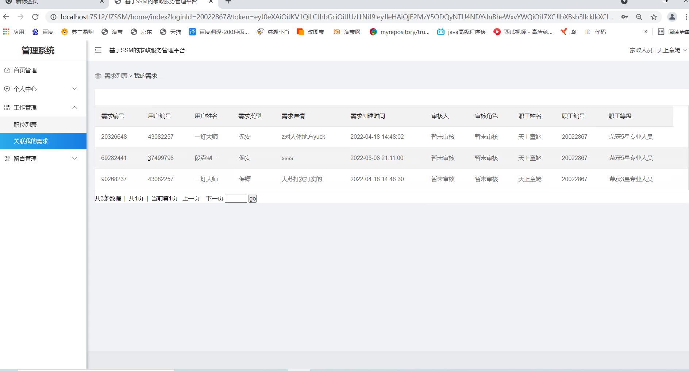The image size is (689, 371).
Task: Click the 下一页 pagination link
Action: pos(215,199)
